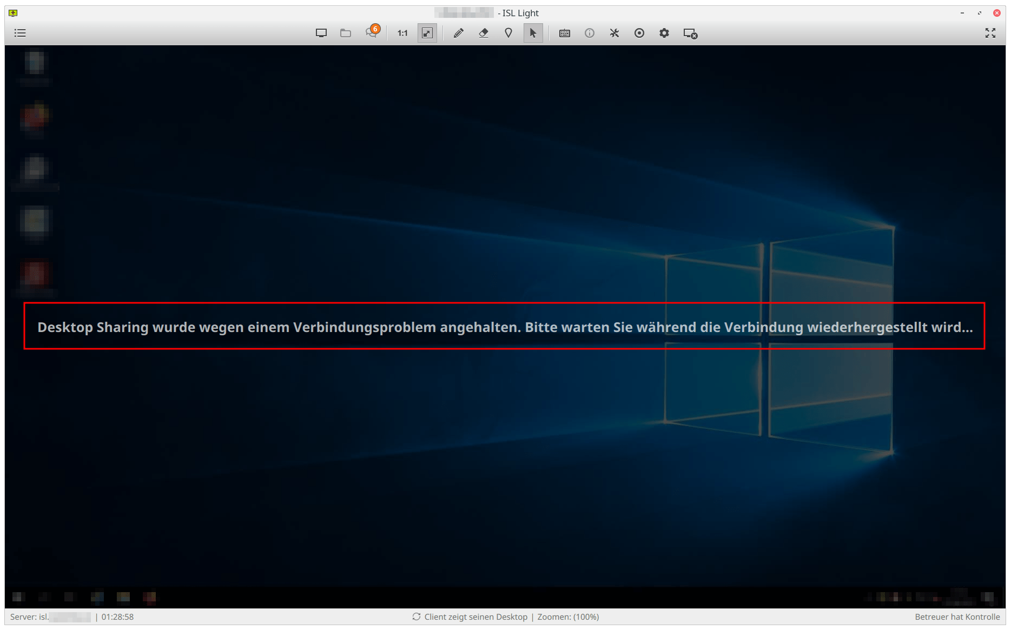
Task: Open the keyboard shortcuts icon
Action: [x=565, y=33]
